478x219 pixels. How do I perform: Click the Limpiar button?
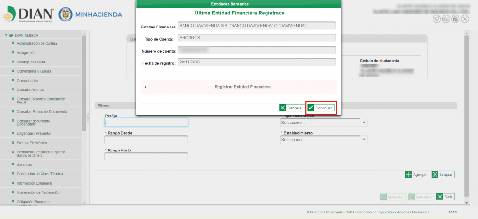[x=443, y=175]
